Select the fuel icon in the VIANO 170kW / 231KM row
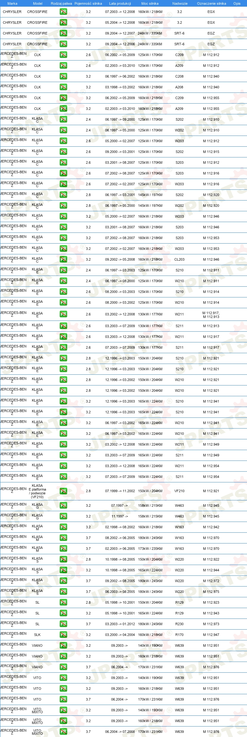 click(63, 667)
